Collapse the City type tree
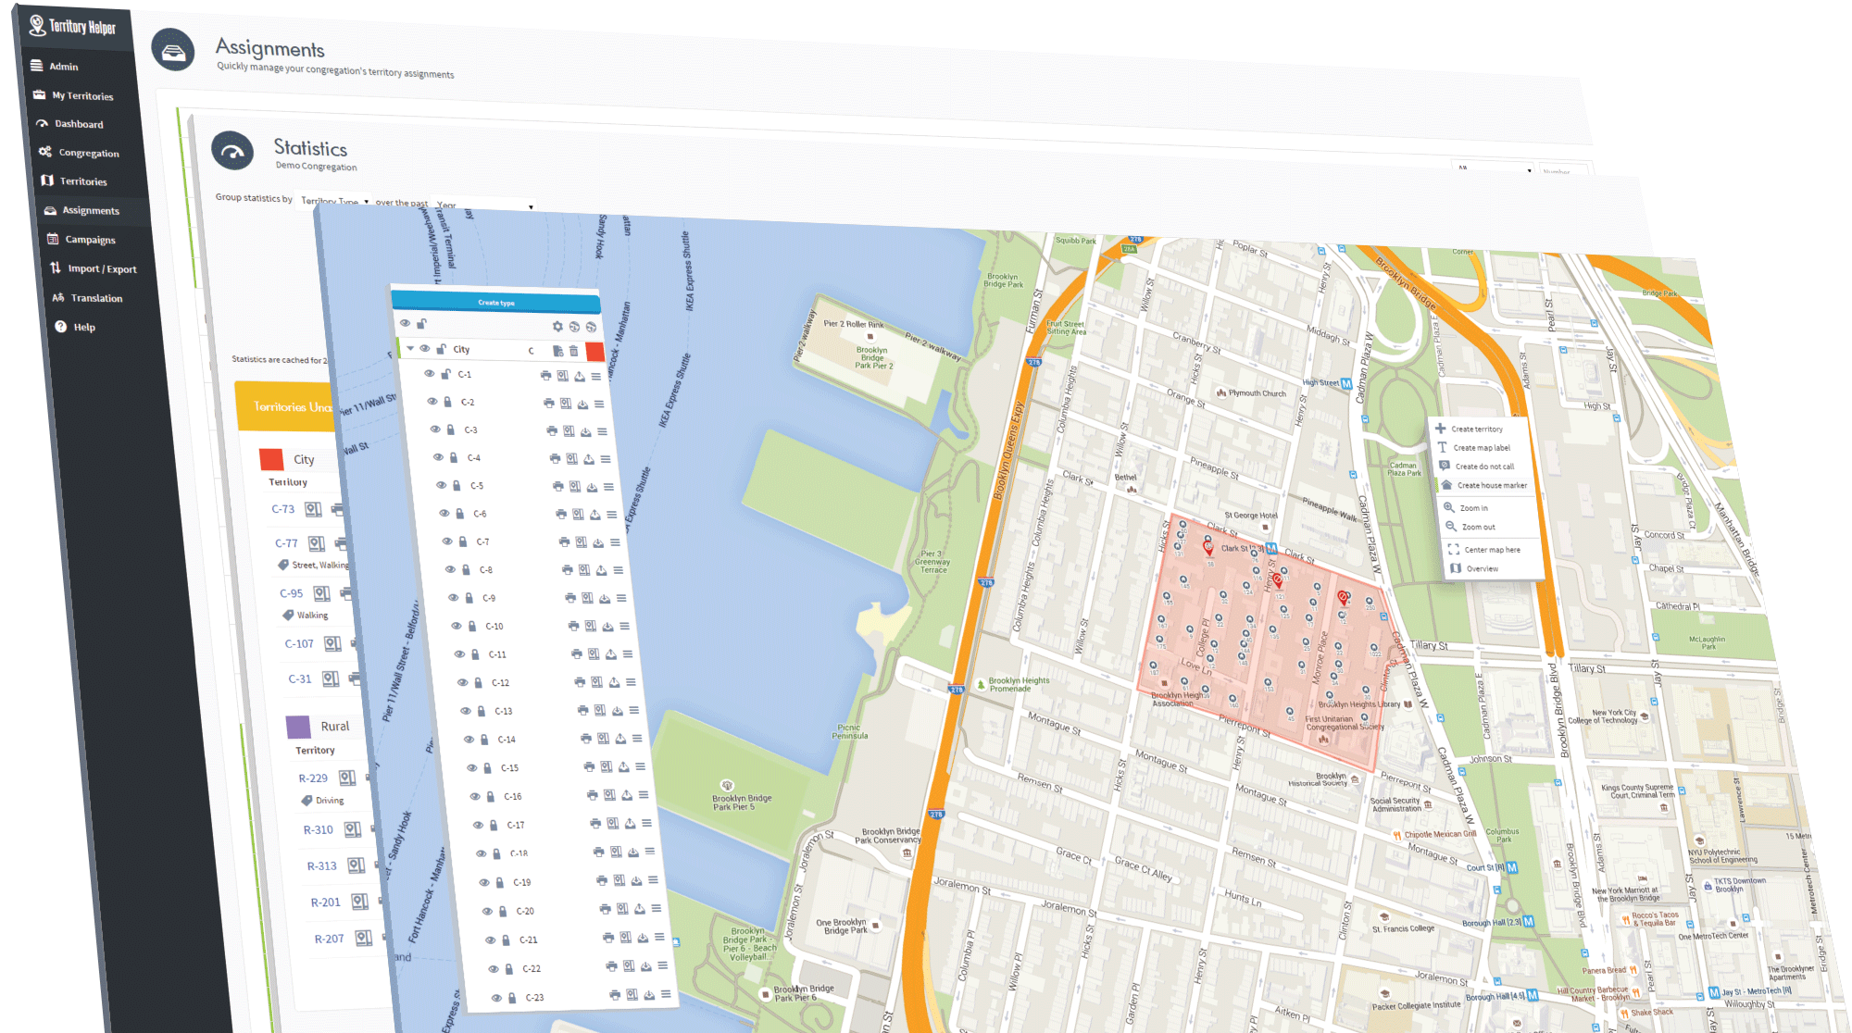This screenshot has width=1852, height=1033. (x=410, y=349)
